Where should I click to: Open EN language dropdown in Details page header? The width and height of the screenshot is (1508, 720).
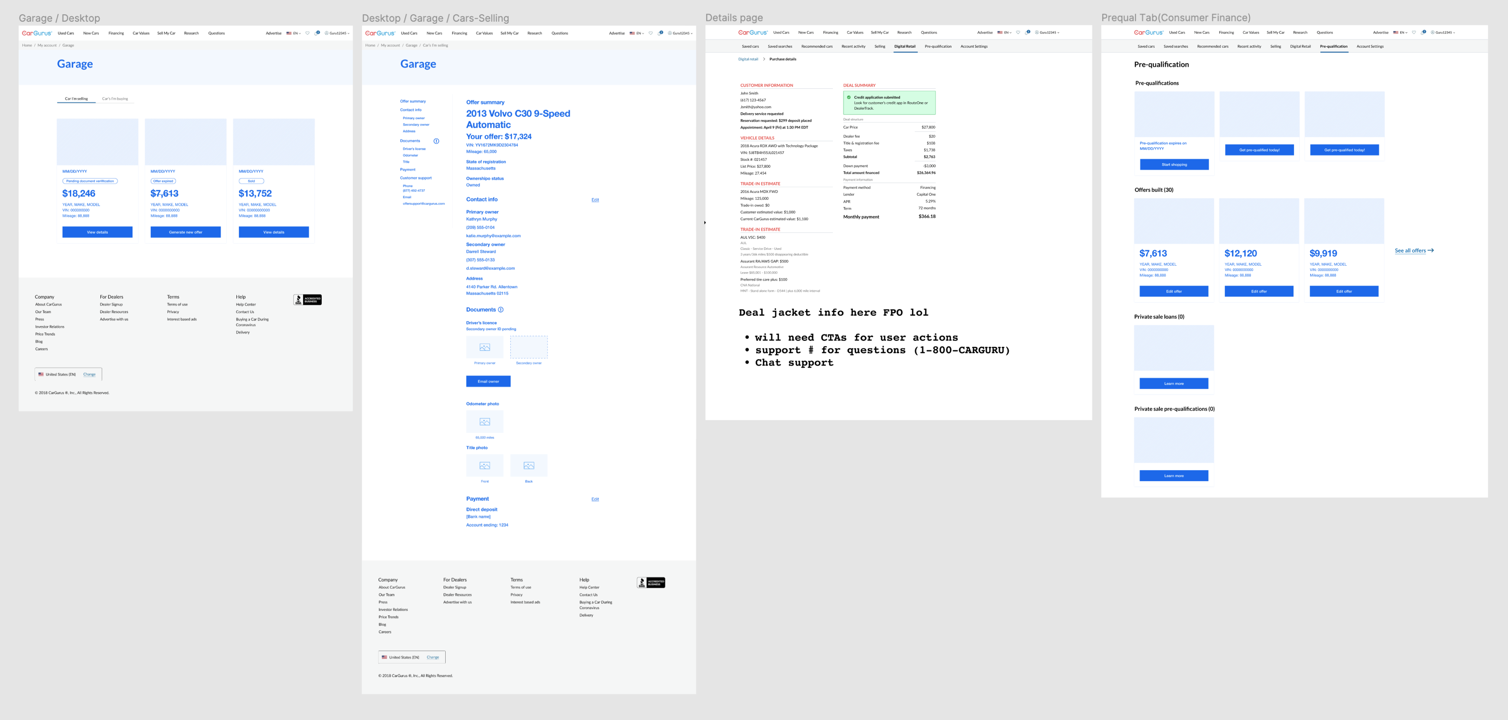1005,33
